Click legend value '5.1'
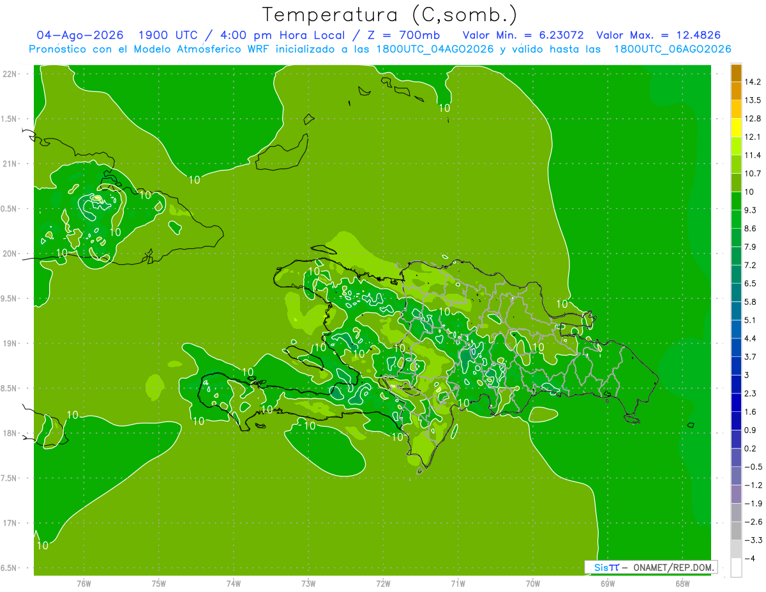 (751, 320)
